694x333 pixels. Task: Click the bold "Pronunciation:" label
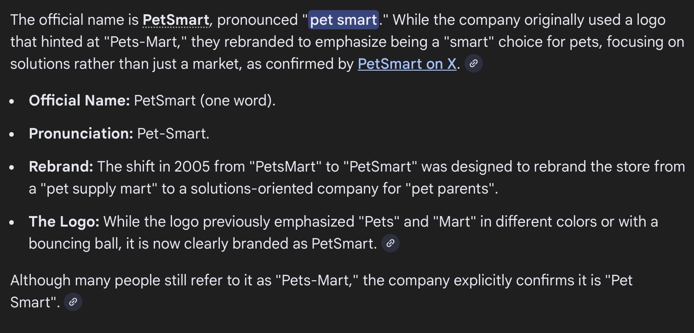(x=81, y=133)
